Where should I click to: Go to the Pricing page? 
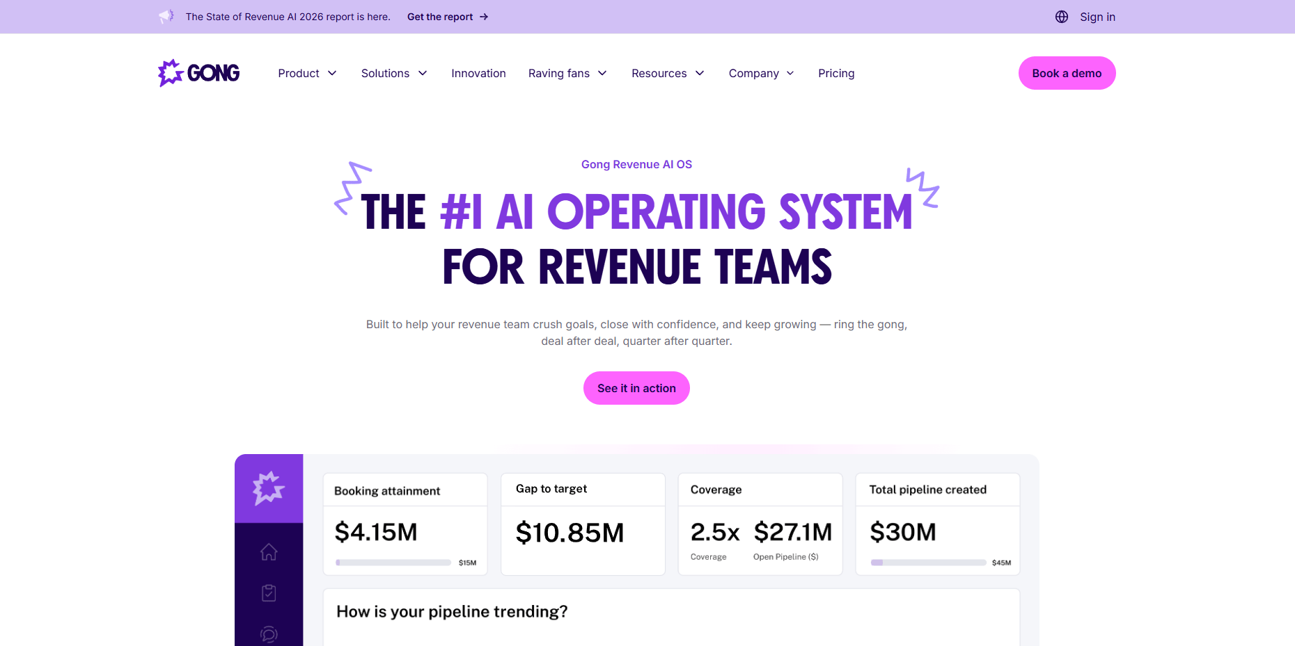pyautogui.click(x=836, y=74)
